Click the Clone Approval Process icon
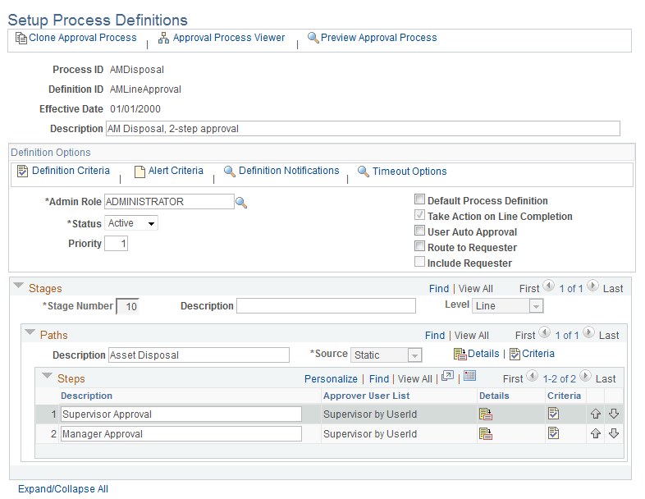This screenshot has height=499, width=645. pos(21,38)
